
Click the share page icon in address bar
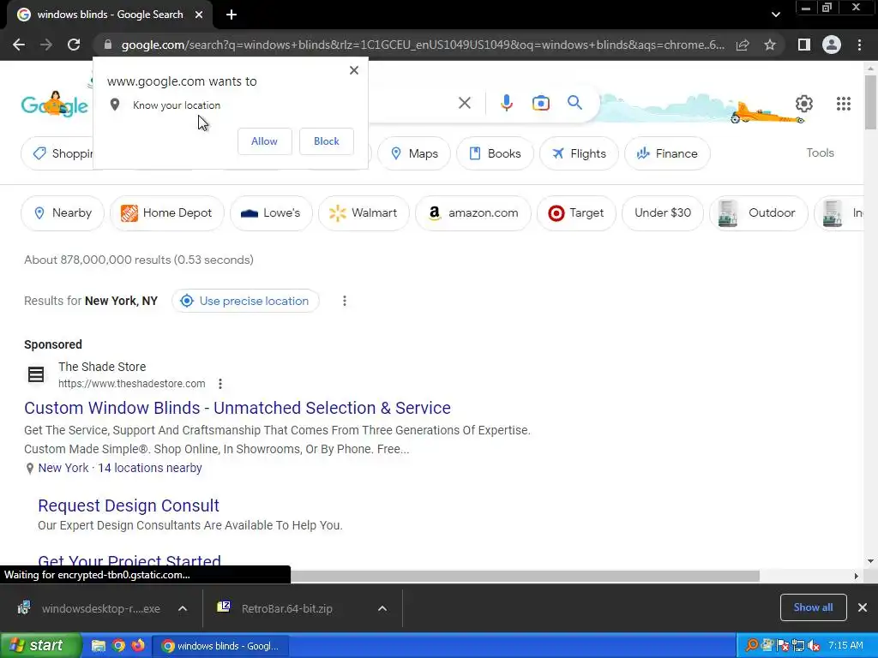coord(743,45)
